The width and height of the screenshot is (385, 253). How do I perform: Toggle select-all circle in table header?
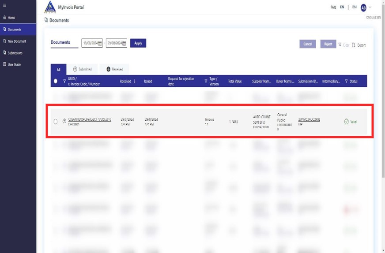pyautogui.click(x=56, y=81)
